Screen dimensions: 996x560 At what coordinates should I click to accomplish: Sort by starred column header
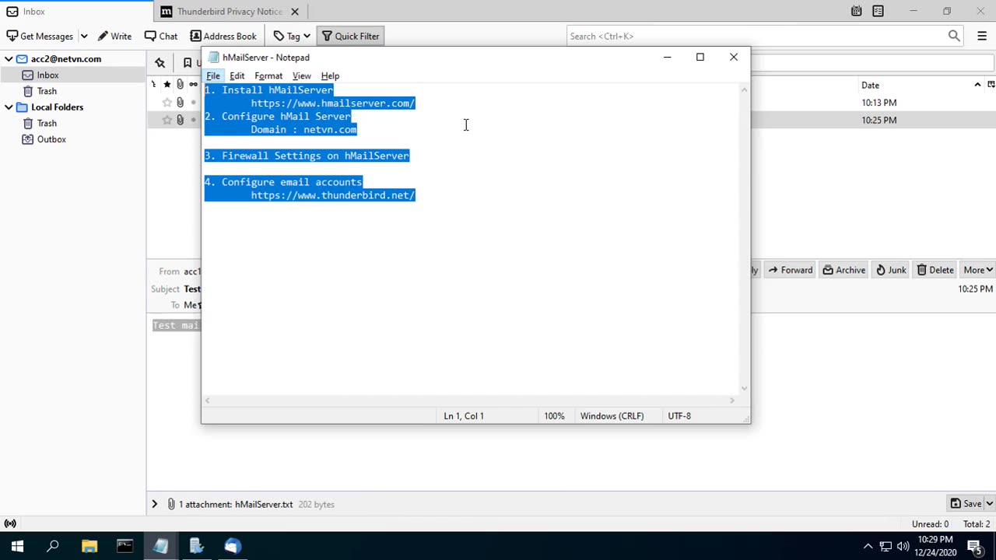tap(167, 84)
